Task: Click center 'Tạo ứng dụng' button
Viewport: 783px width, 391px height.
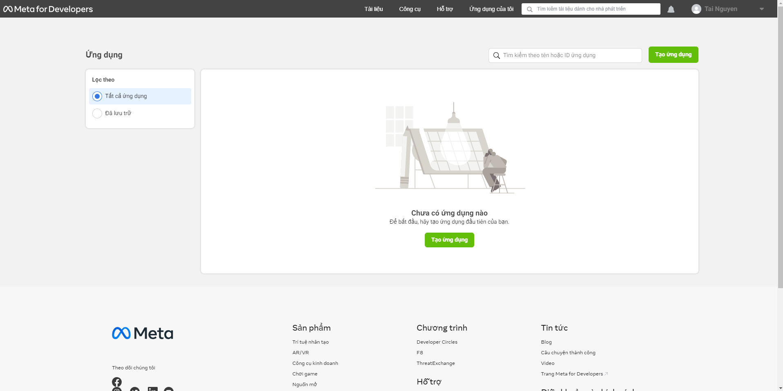Action: [449, 240]
